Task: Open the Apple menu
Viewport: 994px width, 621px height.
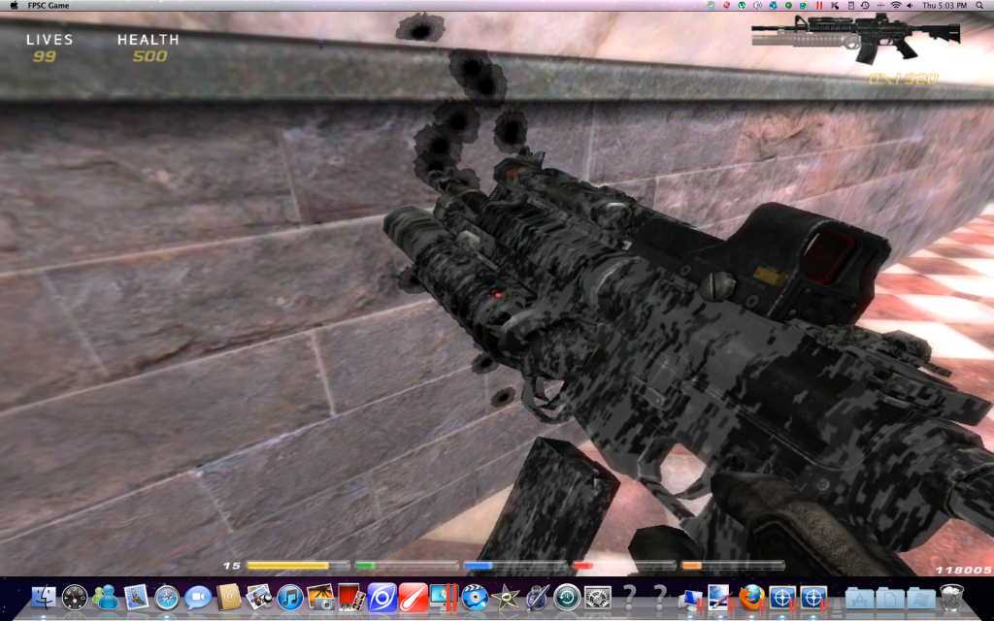Action: coord(14,5)
